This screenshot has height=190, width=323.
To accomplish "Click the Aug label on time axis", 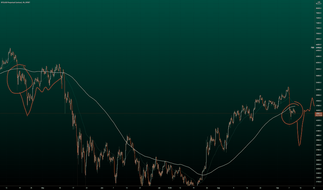I will click(x=219, y=188).
